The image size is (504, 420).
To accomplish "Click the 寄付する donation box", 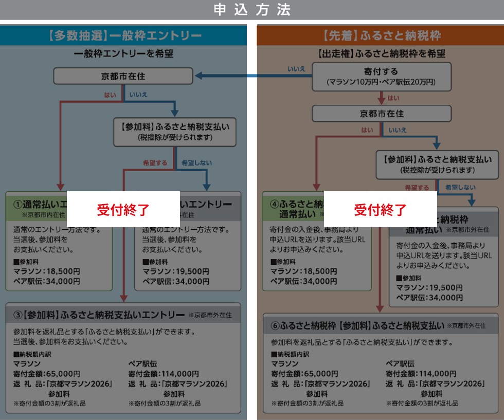I will (382, 77).
